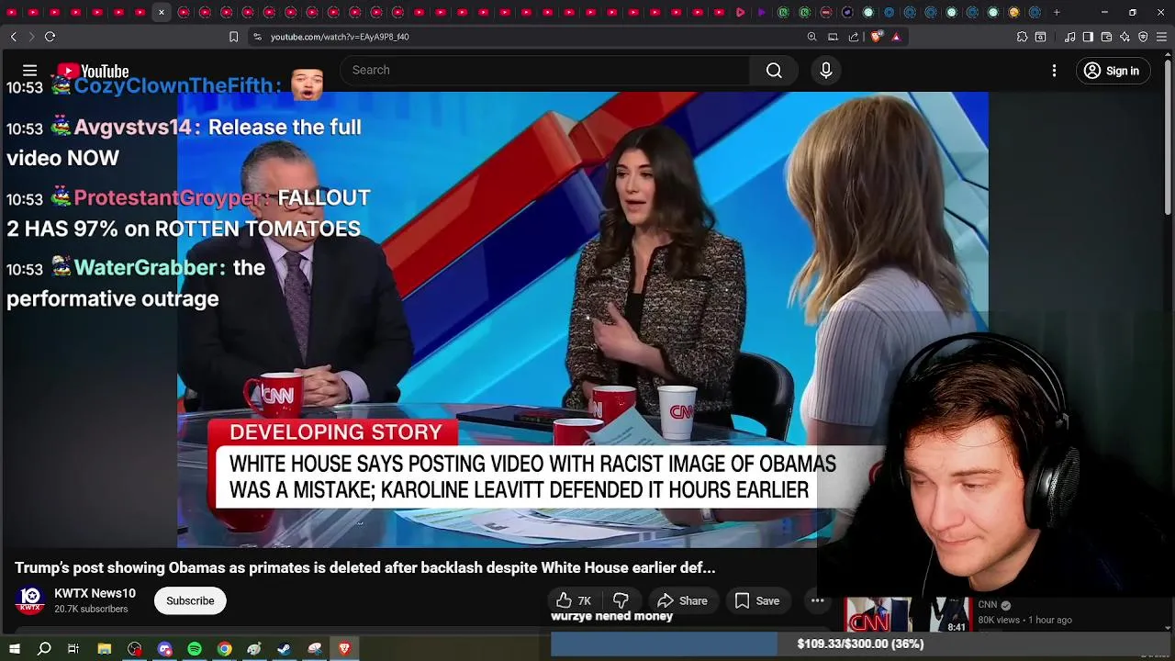
Task: Open File Explorer from the taskbar
Action: click(x=105, y=649)
